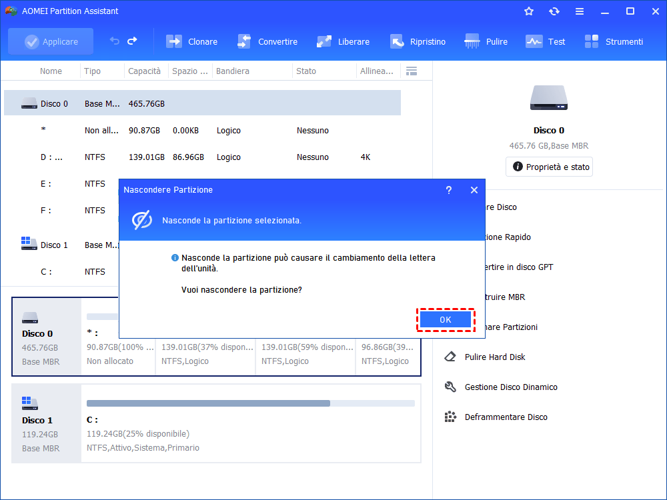667x500 pixels.
Task: Open the hamburger menu in title bar
Action: (580, 11)
